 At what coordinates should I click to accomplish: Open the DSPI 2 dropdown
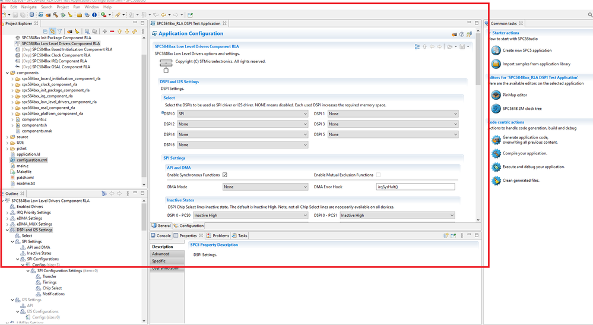(x=243, y=124)
